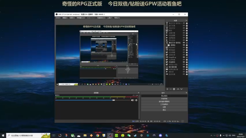Click the monitor icon of 显示器采集 source

point(167,67)
